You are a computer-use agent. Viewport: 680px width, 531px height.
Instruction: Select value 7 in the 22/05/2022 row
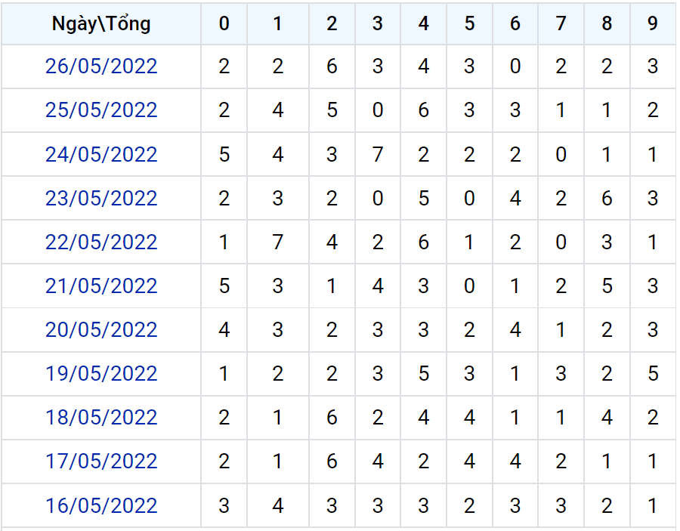pos(277,242)
